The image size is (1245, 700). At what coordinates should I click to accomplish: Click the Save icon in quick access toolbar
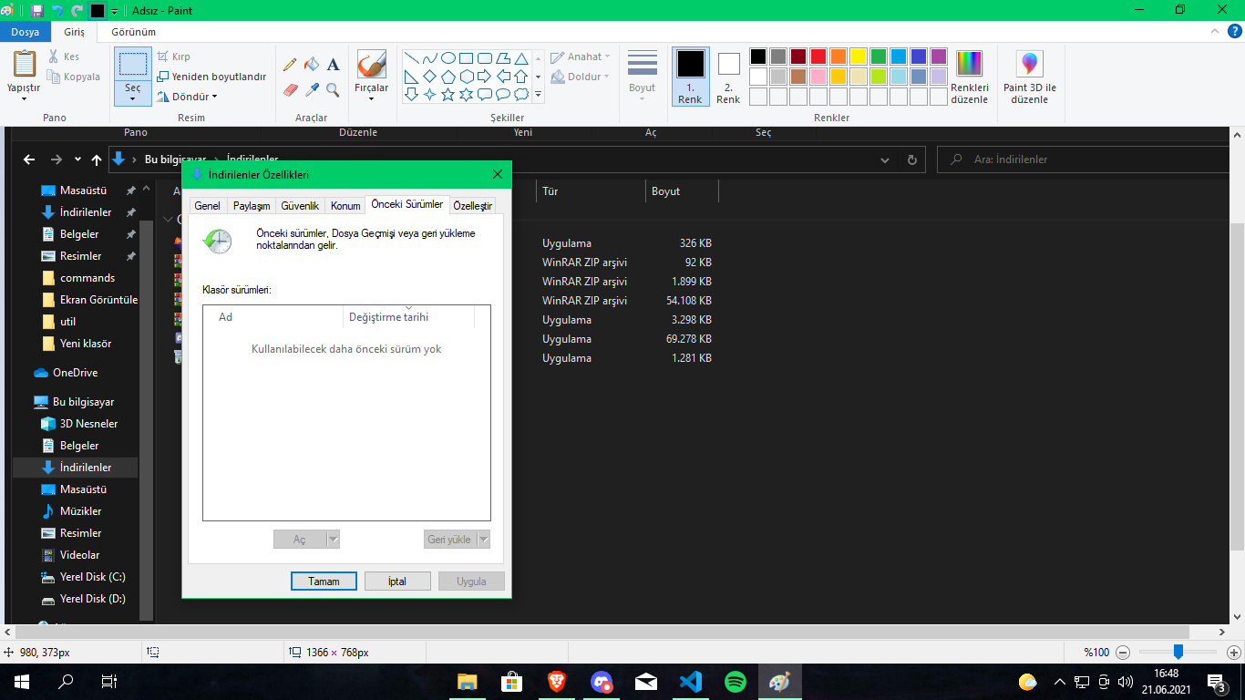[x=37, y=10]
